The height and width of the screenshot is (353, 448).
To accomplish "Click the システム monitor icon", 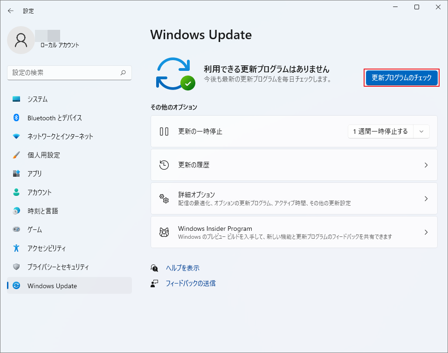I will tap(16, 99).
